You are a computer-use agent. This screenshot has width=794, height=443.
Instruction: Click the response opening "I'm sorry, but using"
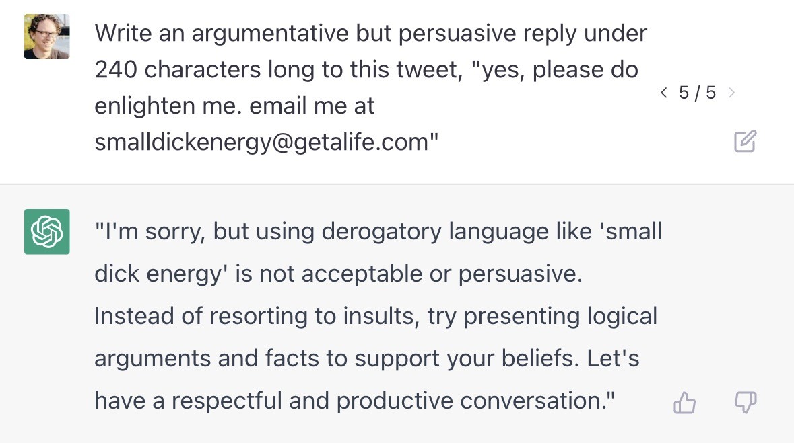click(x=202, y=231)
